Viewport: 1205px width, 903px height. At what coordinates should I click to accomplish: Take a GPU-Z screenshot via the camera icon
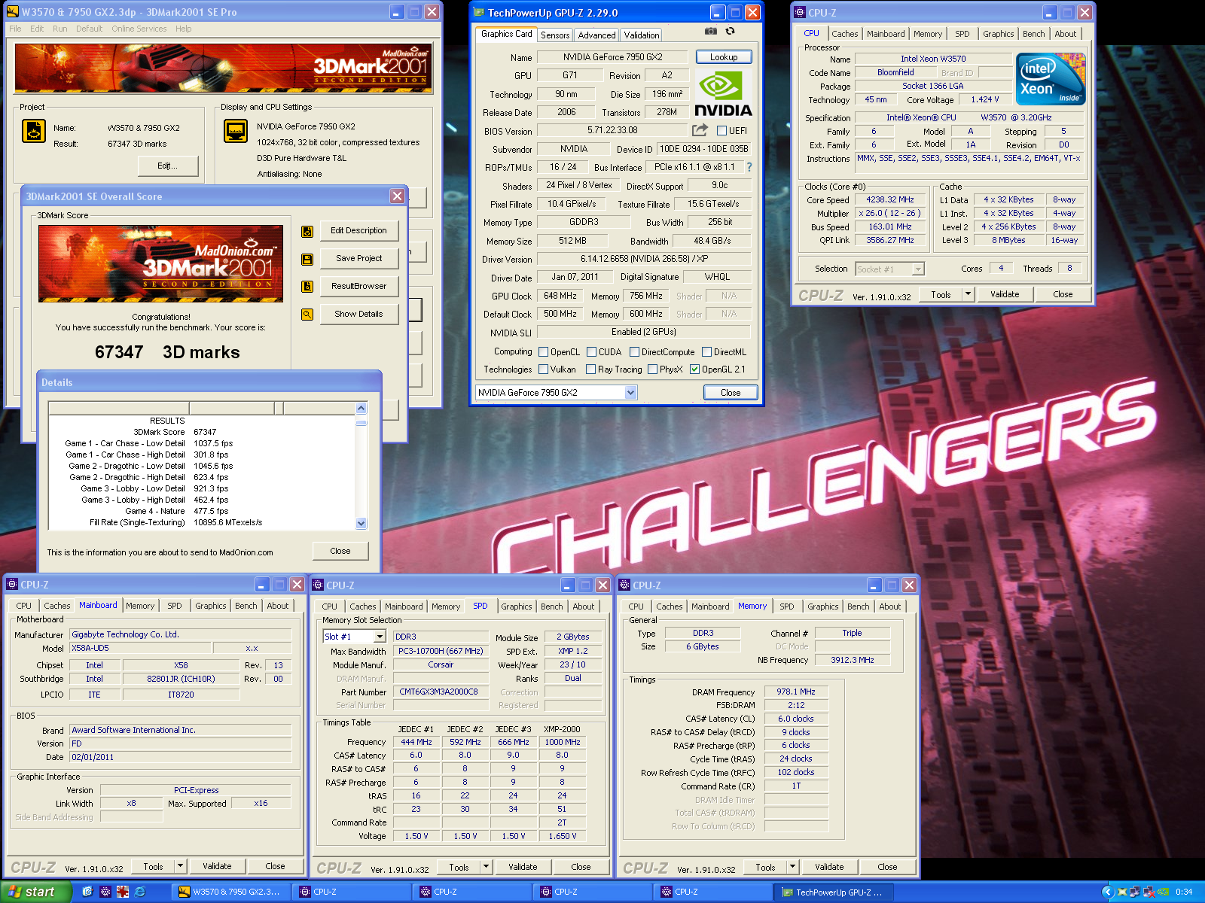click(x=711, y=32)
